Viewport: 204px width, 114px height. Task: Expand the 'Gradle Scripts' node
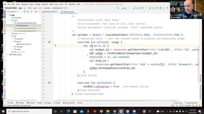pos(8,54)
